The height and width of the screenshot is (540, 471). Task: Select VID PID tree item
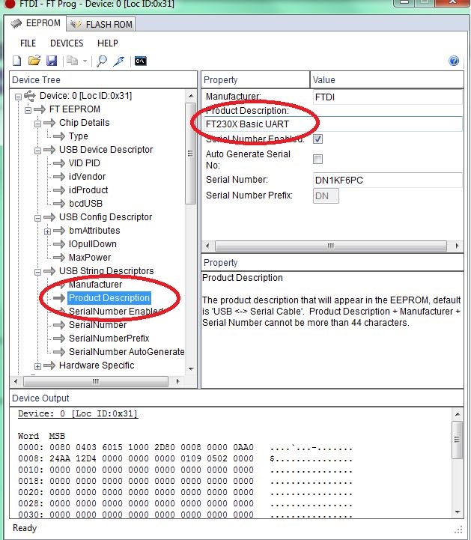point(85,163)
